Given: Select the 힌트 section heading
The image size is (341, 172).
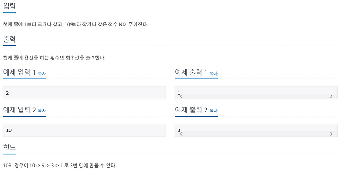Looking at the screenshot, I should coord(9,147).
